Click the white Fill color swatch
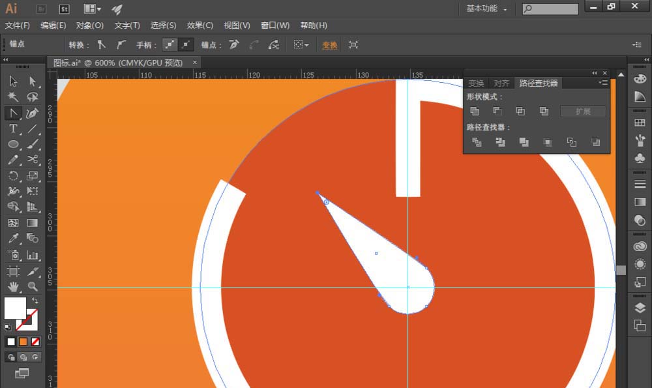This screenshot has height=388, width=652. (x=15, y=308)
